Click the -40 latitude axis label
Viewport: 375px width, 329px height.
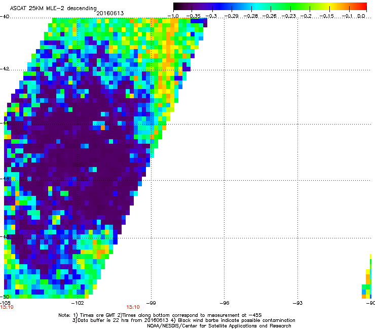pos(5,17)
